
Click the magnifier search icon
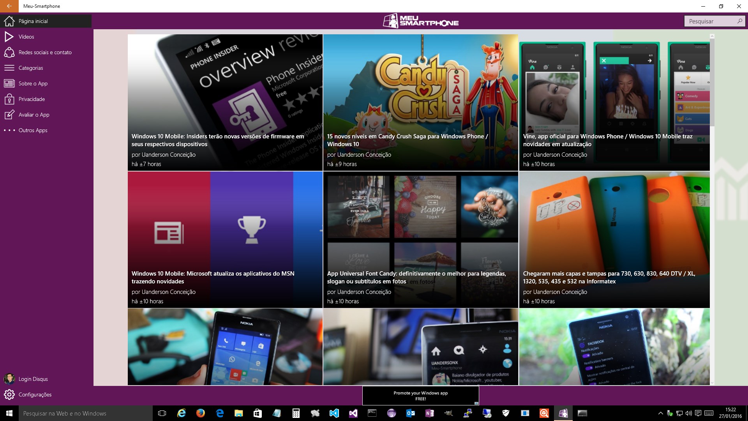tap(739, 21)
